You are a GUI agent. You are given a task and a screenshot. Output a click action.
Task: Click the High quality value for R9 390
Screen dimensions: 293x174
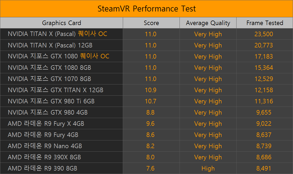click(x=208, y=169)
